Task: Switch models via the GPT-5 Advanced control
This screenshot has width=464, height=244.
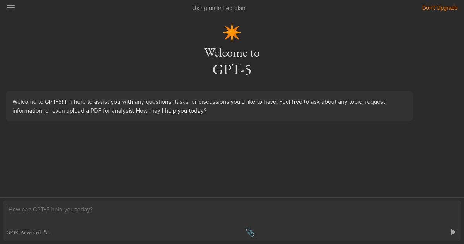Action: point(24,232)
